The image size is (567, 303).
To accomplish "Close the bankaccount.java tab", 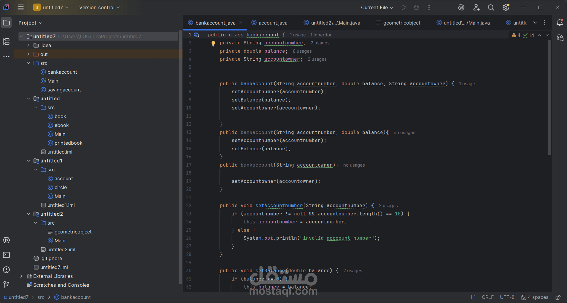I will (241, 22).
